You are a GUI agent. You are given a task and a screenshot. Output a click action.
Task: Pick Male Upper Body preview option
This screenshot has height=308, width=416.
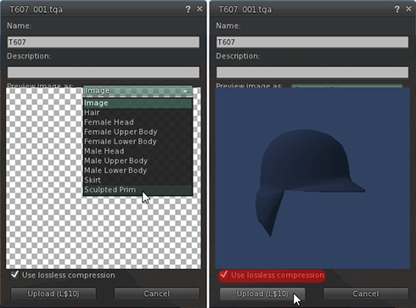click(x=138, y=160)
